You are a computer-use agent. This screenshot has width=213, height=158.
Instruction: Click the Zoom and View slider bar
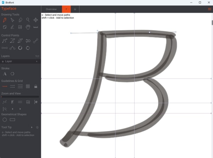tap(20, 96)
